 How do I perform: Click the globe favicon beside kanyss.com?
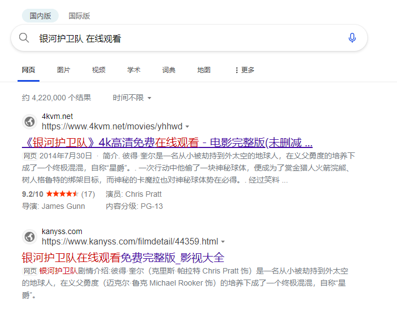(x=29, y=237)
